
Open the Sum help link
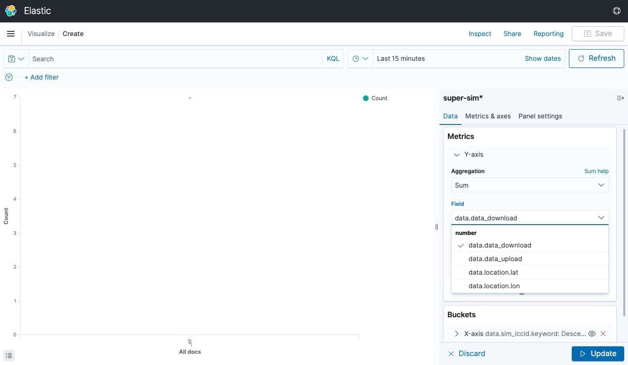click(596, 171)
